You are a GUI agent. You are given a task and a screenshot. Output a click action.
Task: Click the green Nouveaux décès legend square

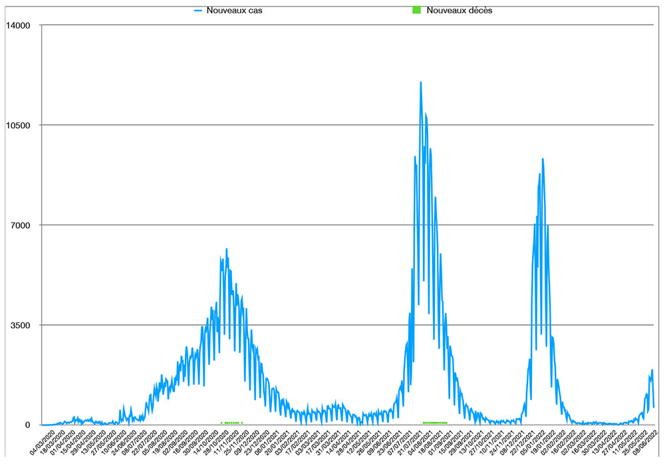[417, 11]
